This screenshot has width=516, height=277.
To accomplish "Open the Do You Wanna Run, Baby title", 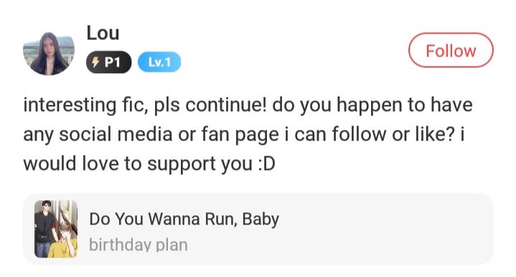I will coord(184,219).
